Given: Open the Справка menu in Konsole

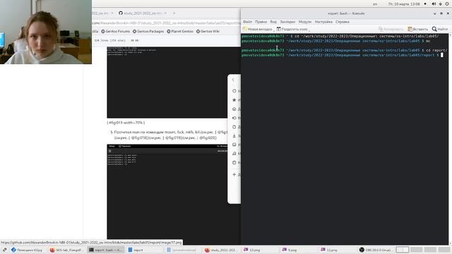Looking at the screenshot, I should (x=342, y=22).
